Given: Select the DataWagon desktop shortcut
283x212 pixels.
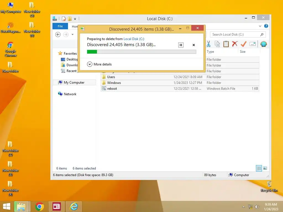Looking at the screenshot, I should coord(11,27).
